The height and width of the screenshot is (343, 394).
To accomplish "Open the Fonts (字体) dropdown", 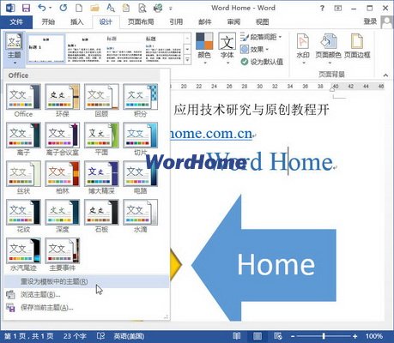I will pyautogui.click(x=227, y=49).
